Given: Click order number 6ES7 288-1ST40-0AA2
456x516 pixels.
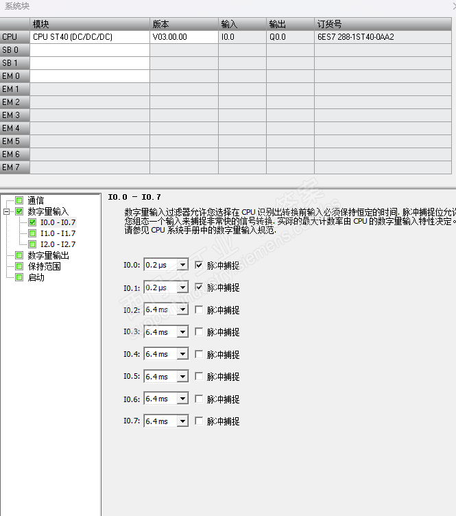Looking at the screenshot, I should point(383,37).
